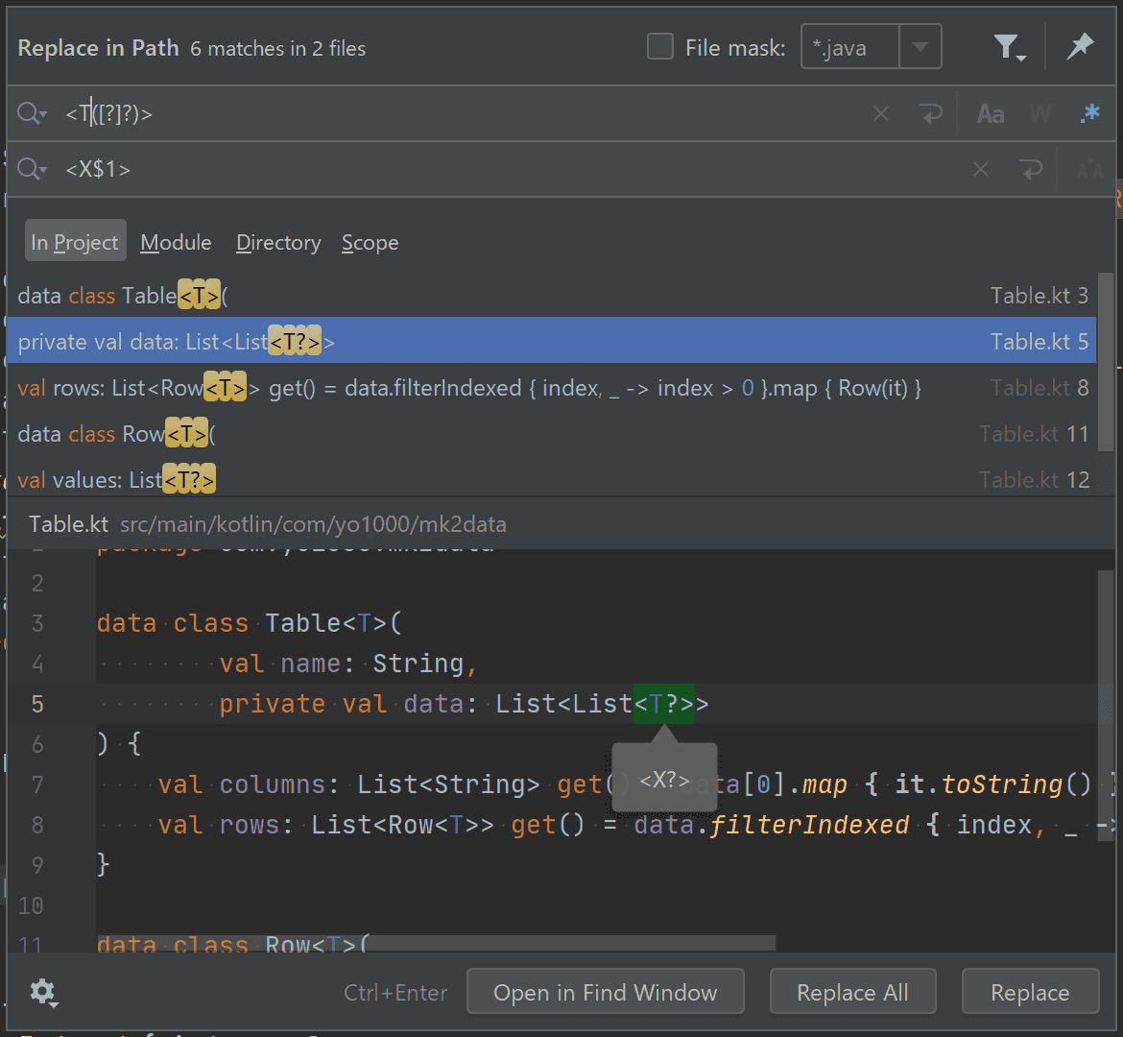Screen dimensions: 1123x1037
Task: Insert new line in replace field
Action: pyautogui.click(x=1031, y=170)
